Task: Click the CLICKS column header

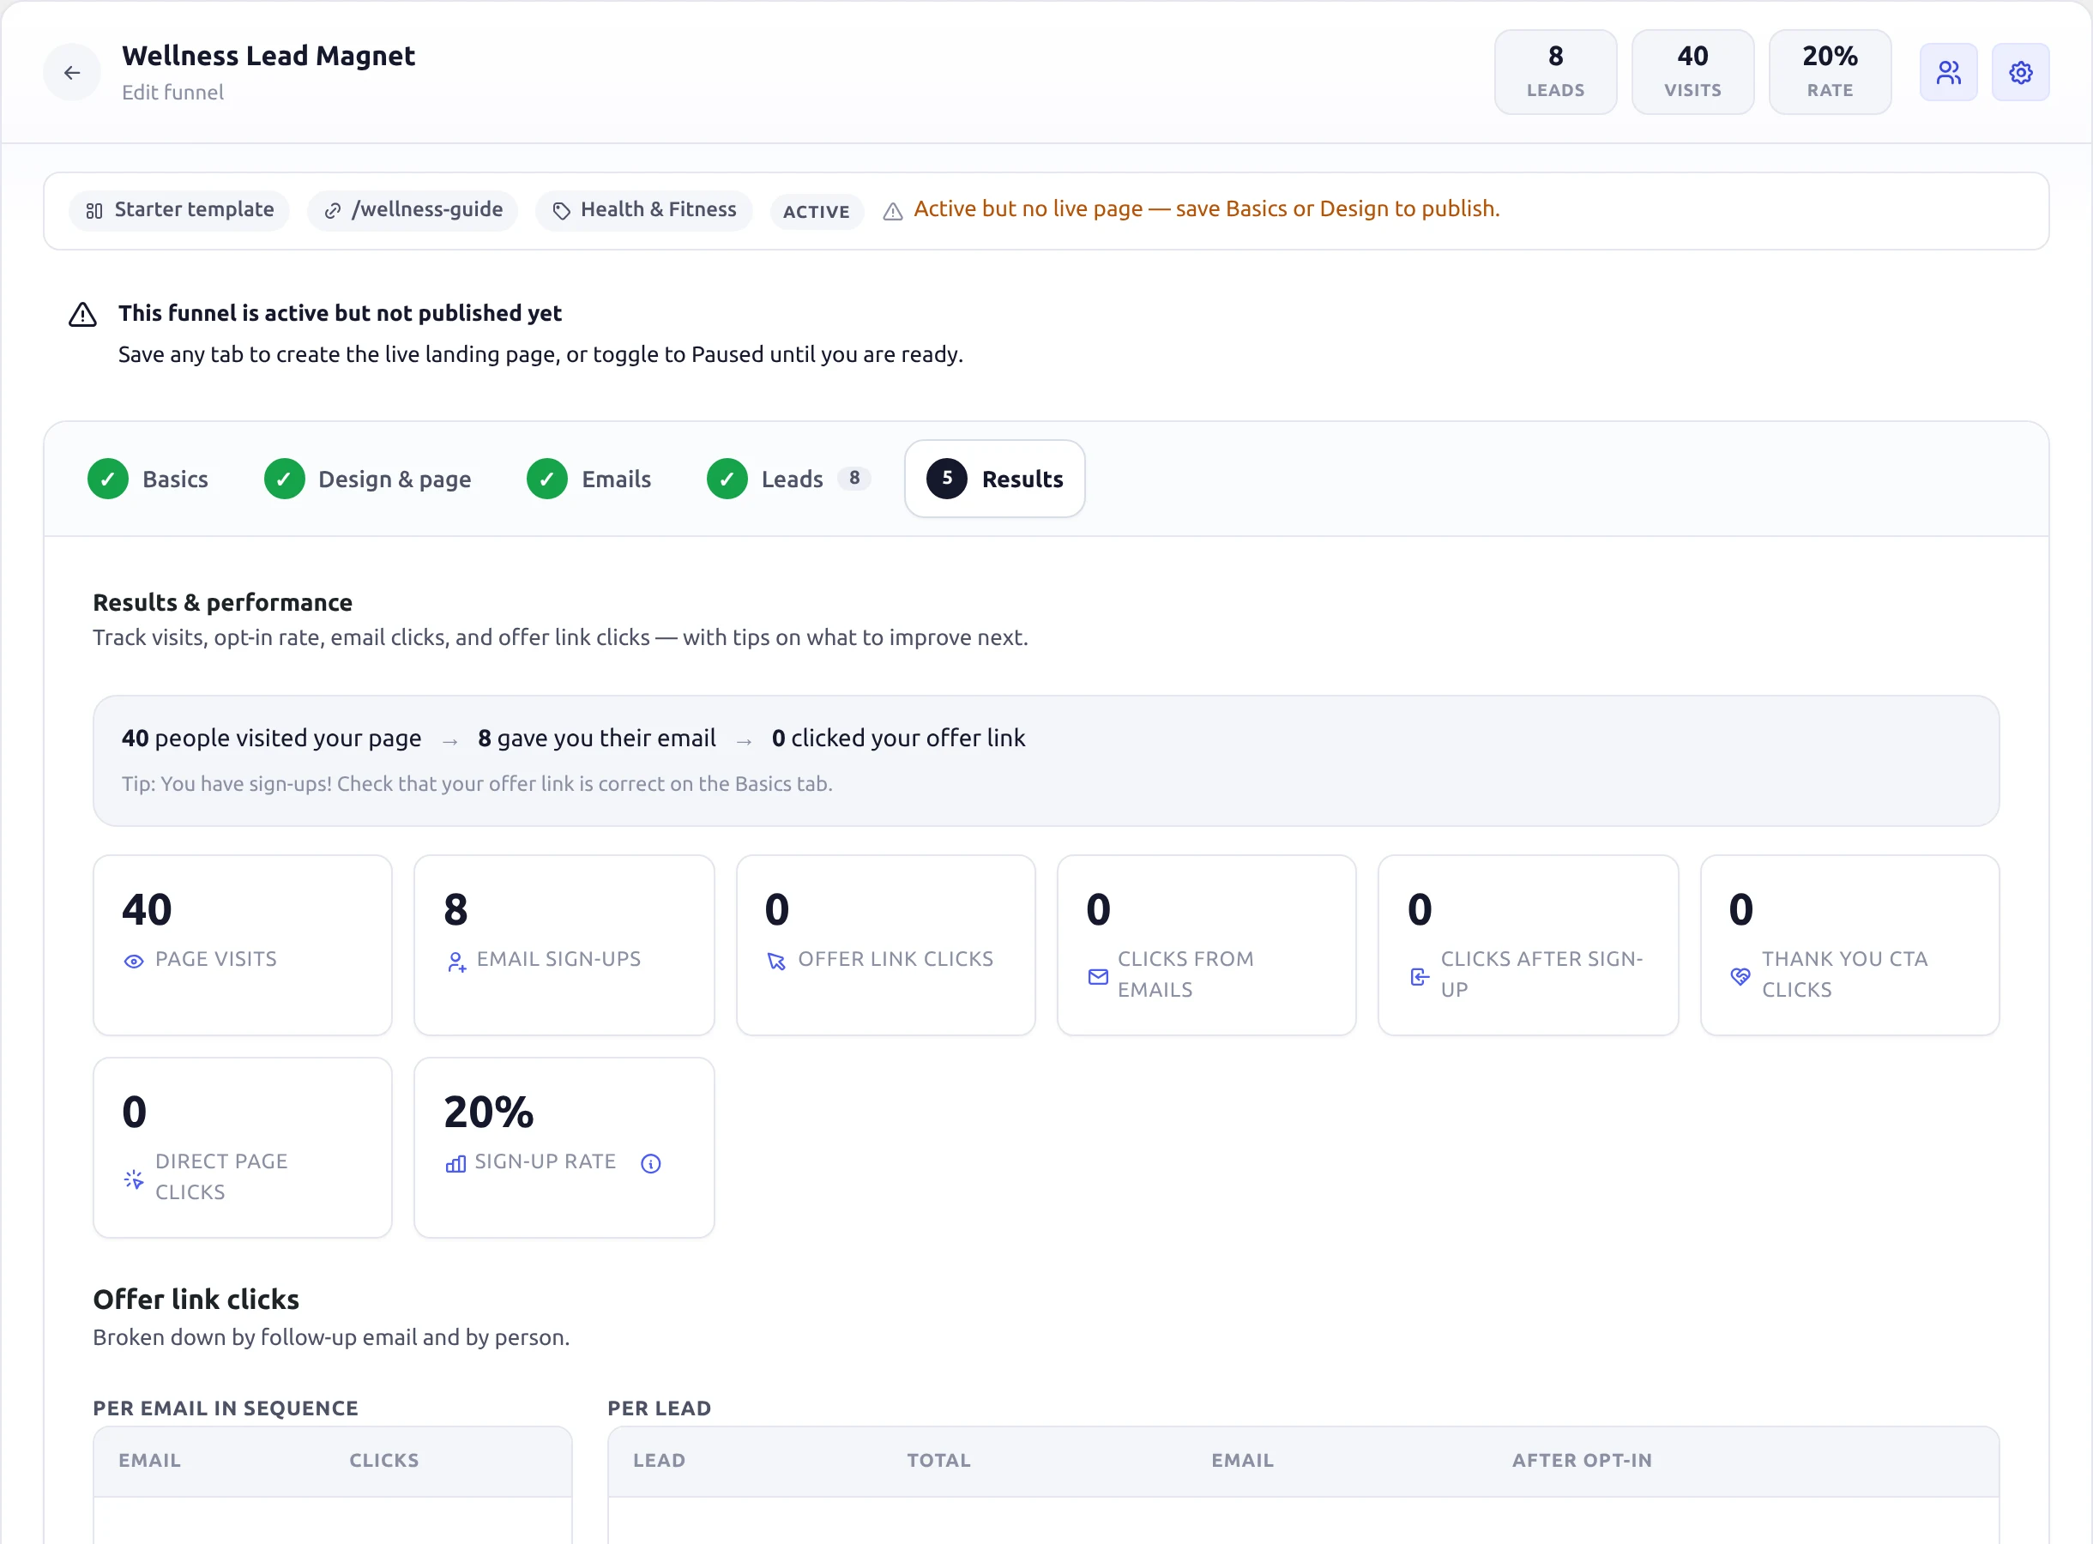Action: click(x=384, y=1460)
